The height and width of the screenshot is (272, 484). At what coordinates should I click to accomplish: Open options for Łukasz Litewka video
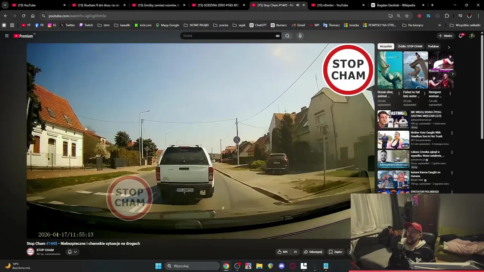click(x=452, y=153)
